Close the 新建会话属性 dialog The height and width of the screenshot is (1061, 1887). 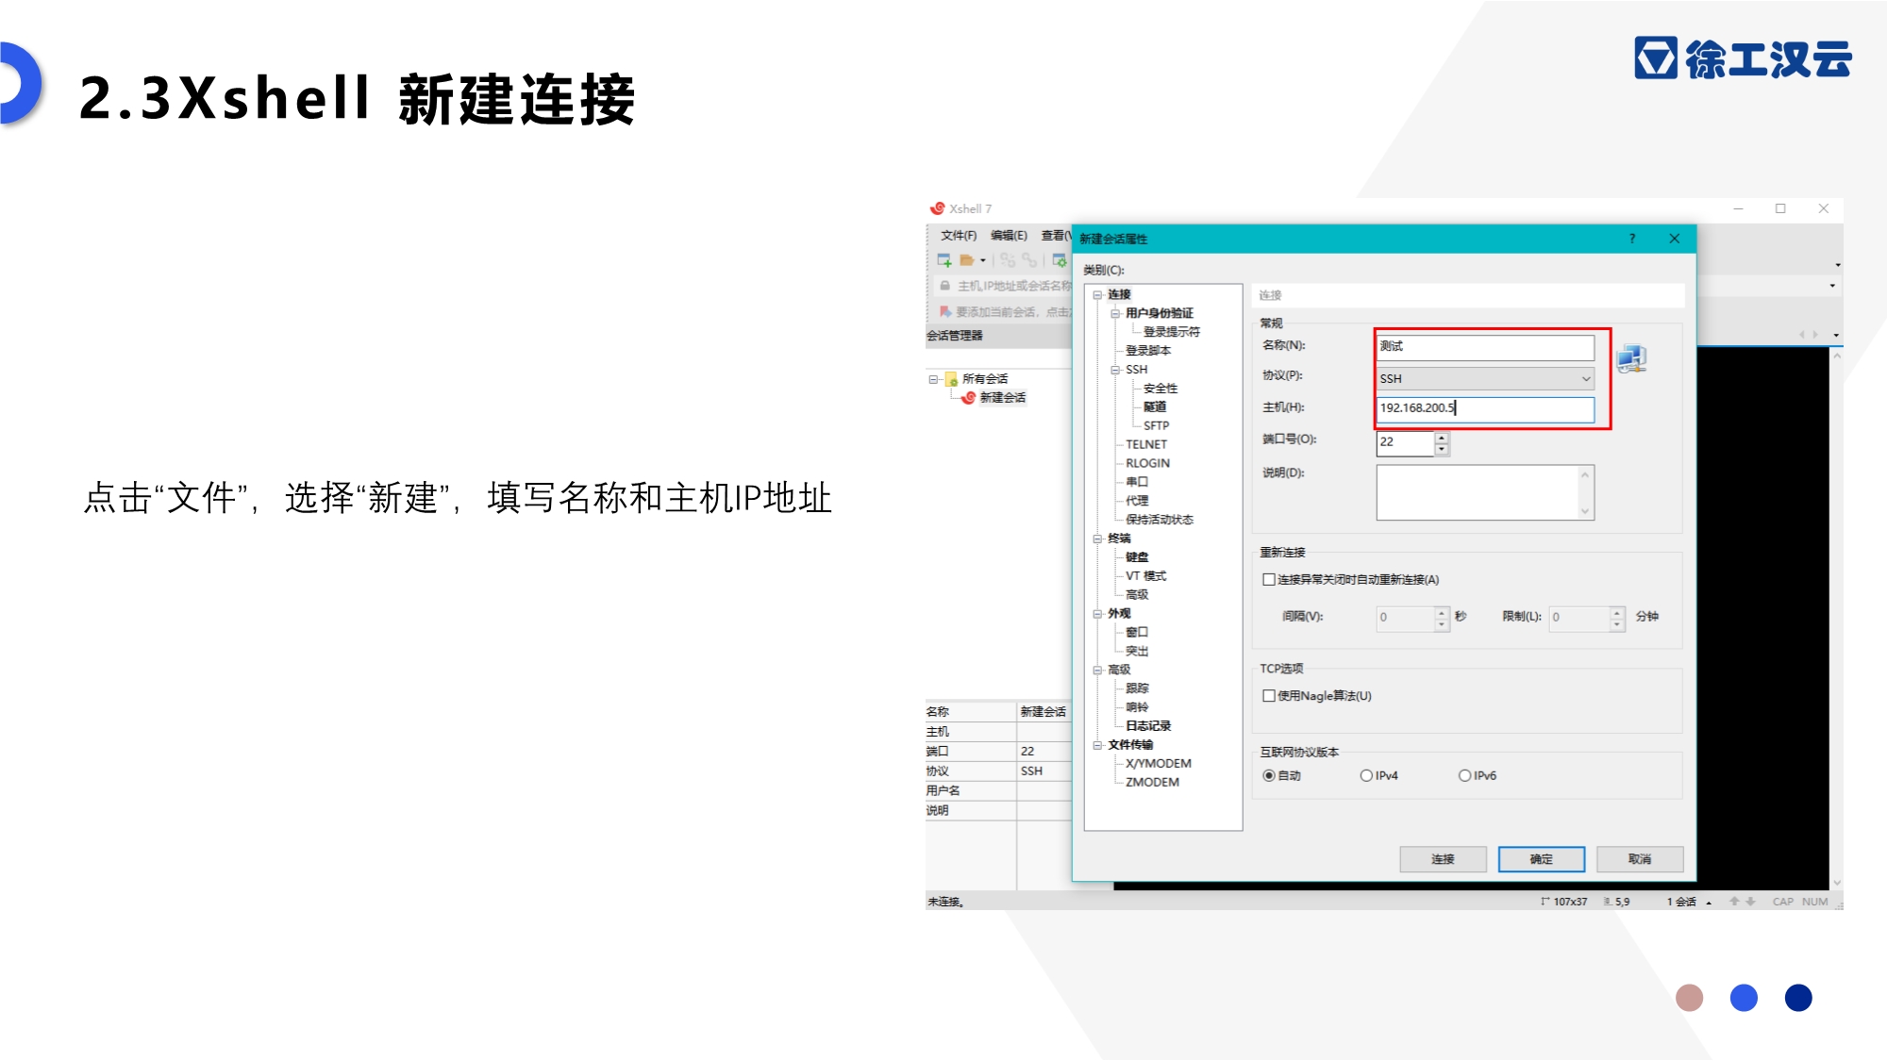click(1675, 239)
